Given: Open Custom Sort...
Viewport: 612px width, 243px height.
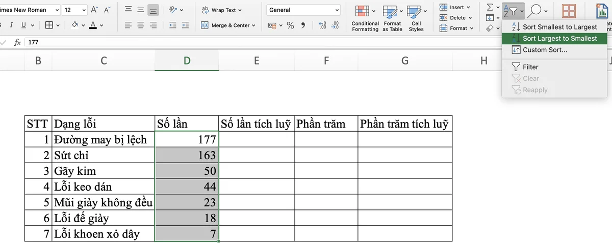Looking at the screenshot, I should 554,50.
